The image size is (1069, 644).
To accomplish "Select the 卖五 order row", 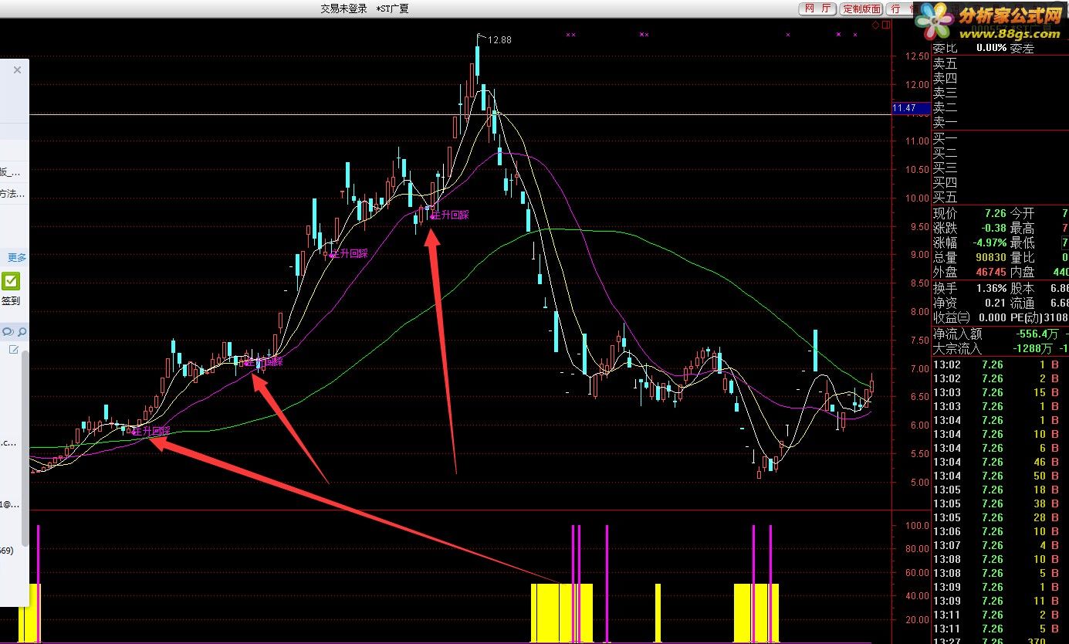I will click(x=1000, y=64).
